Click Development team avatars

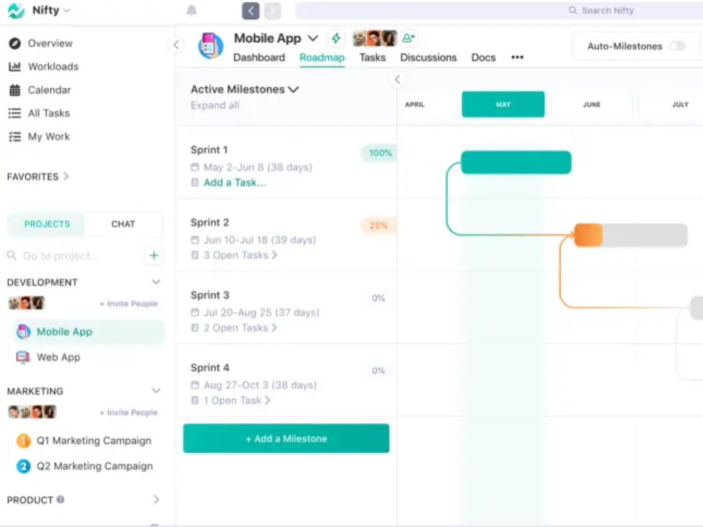tap(26, 303)
